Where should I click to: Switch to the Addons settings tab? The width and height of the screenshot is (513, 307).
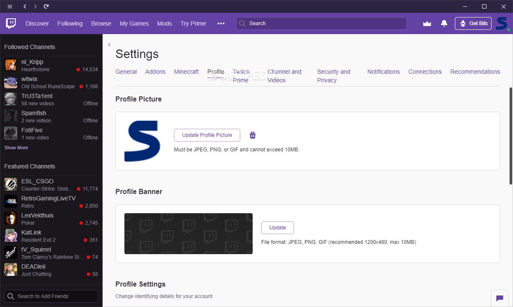click(155, 72)
